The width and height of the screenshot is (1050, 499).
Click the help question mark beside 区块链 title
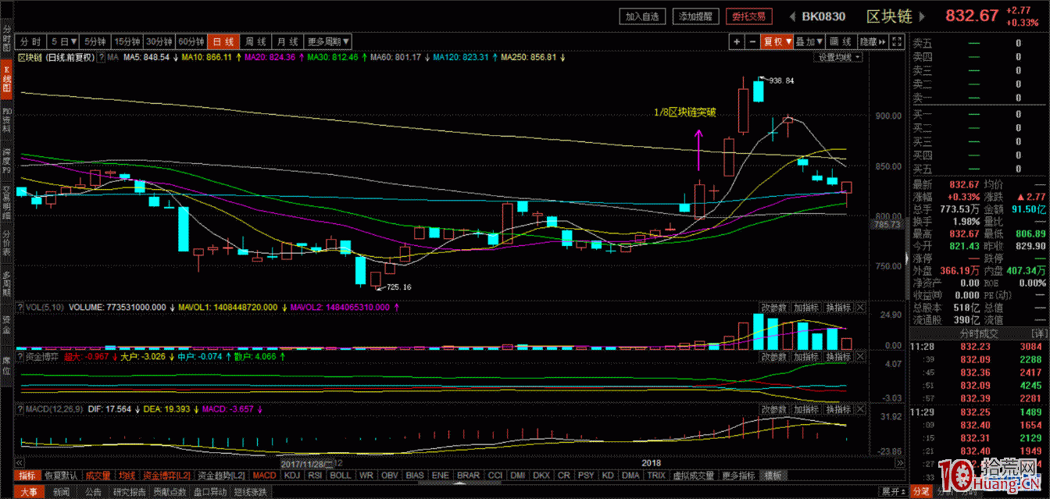[x=102, y=58]
